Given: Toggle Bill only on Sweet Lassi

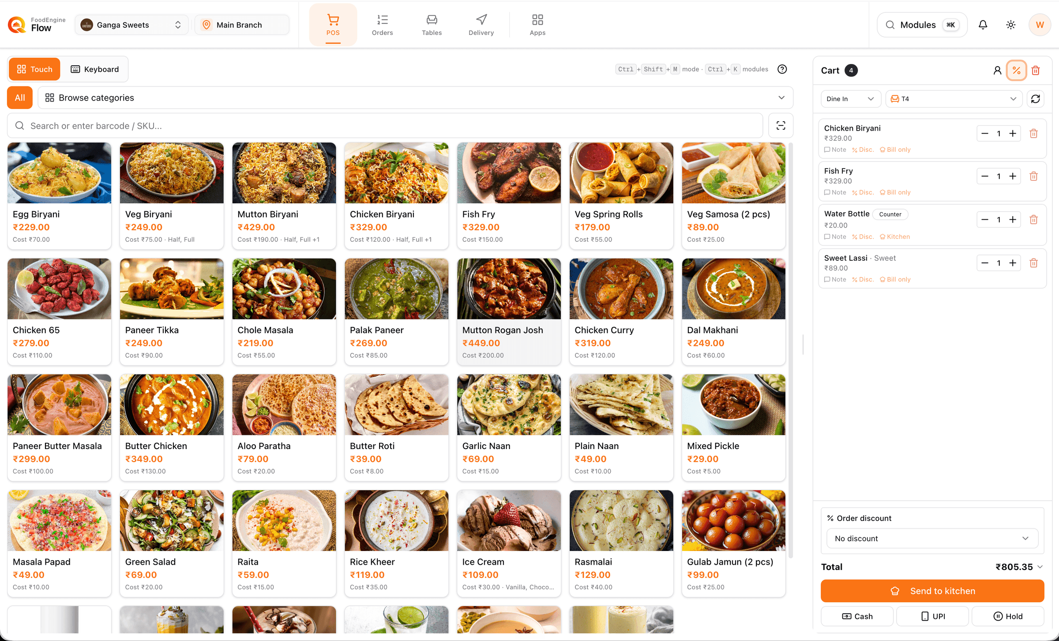Looking at the screenshot, I should 895,280.
